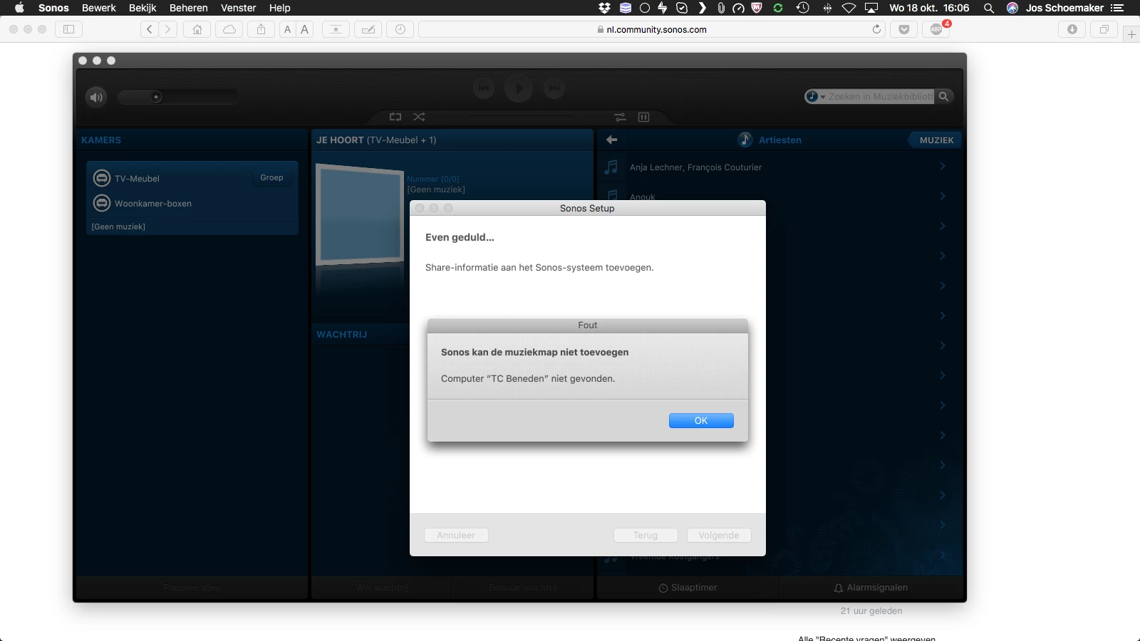Open Spotlight search
The width and height of the screenshot is (1140, 641).
[x=989, y=8]
